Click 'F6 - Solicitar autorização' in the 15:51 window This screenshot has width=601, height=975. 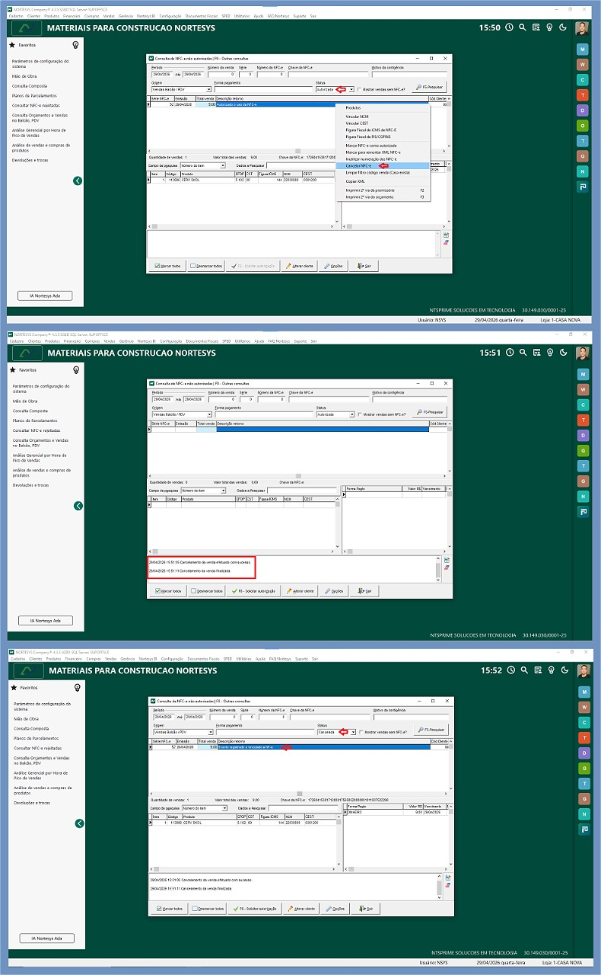[x=253, y=591]
